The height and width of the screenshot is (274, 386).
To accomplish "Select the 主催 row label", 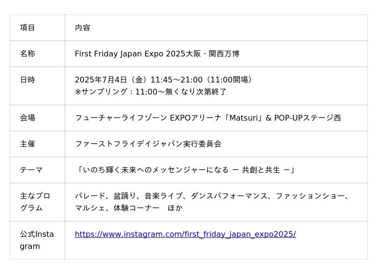I will 28,144.
